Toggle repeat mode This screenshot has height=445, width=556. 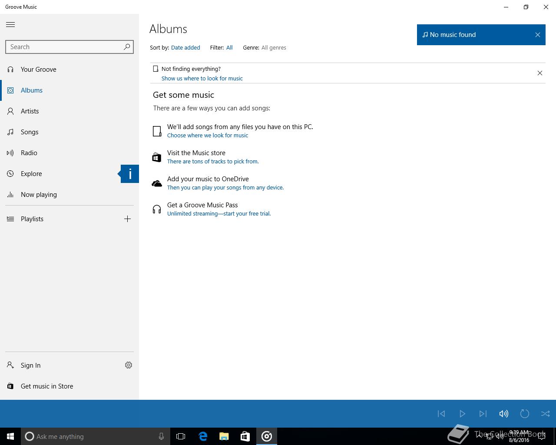(525, 414)
